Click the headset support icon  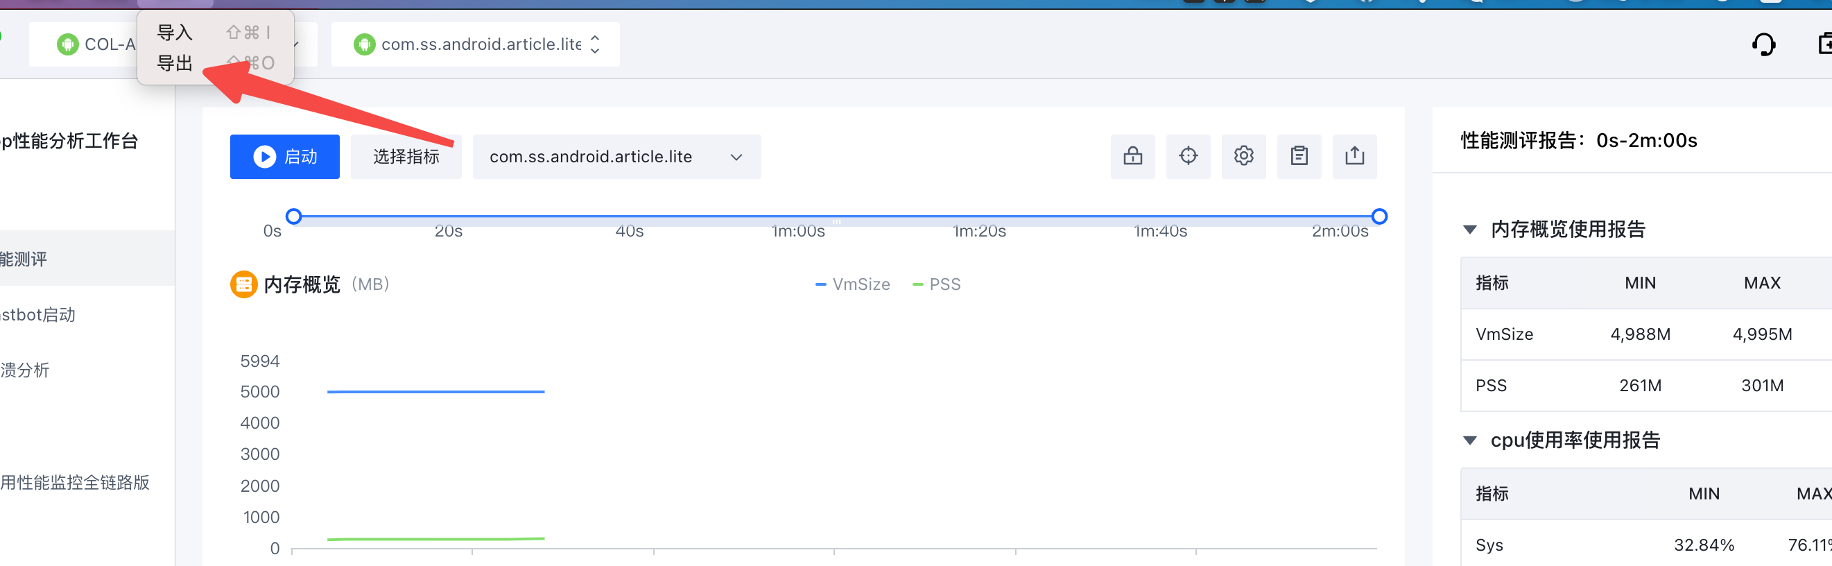tap(1764, 45)
